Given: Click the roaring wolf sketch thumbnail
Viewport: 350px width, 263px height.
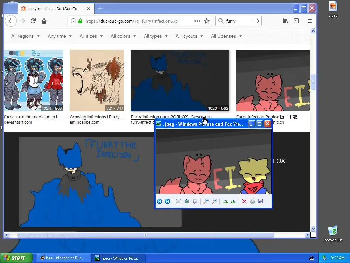Looking at the screenshot, I should (x=97, y=80).
